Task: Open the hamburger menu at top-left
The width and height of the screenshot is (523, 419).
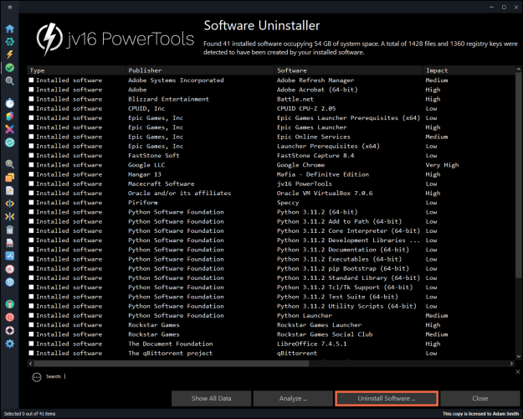Action: [x=10, y=7]
